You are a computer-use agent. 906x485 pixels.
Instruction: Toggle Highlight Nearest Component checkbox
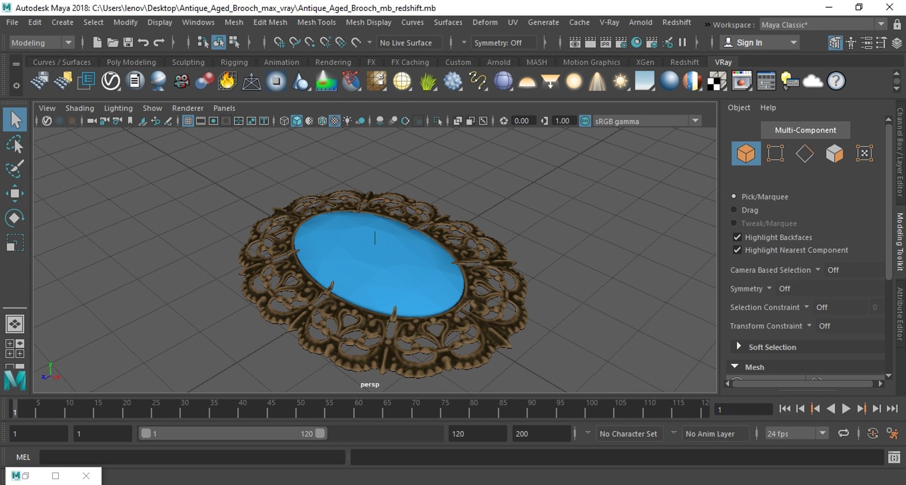click(737, 250)
